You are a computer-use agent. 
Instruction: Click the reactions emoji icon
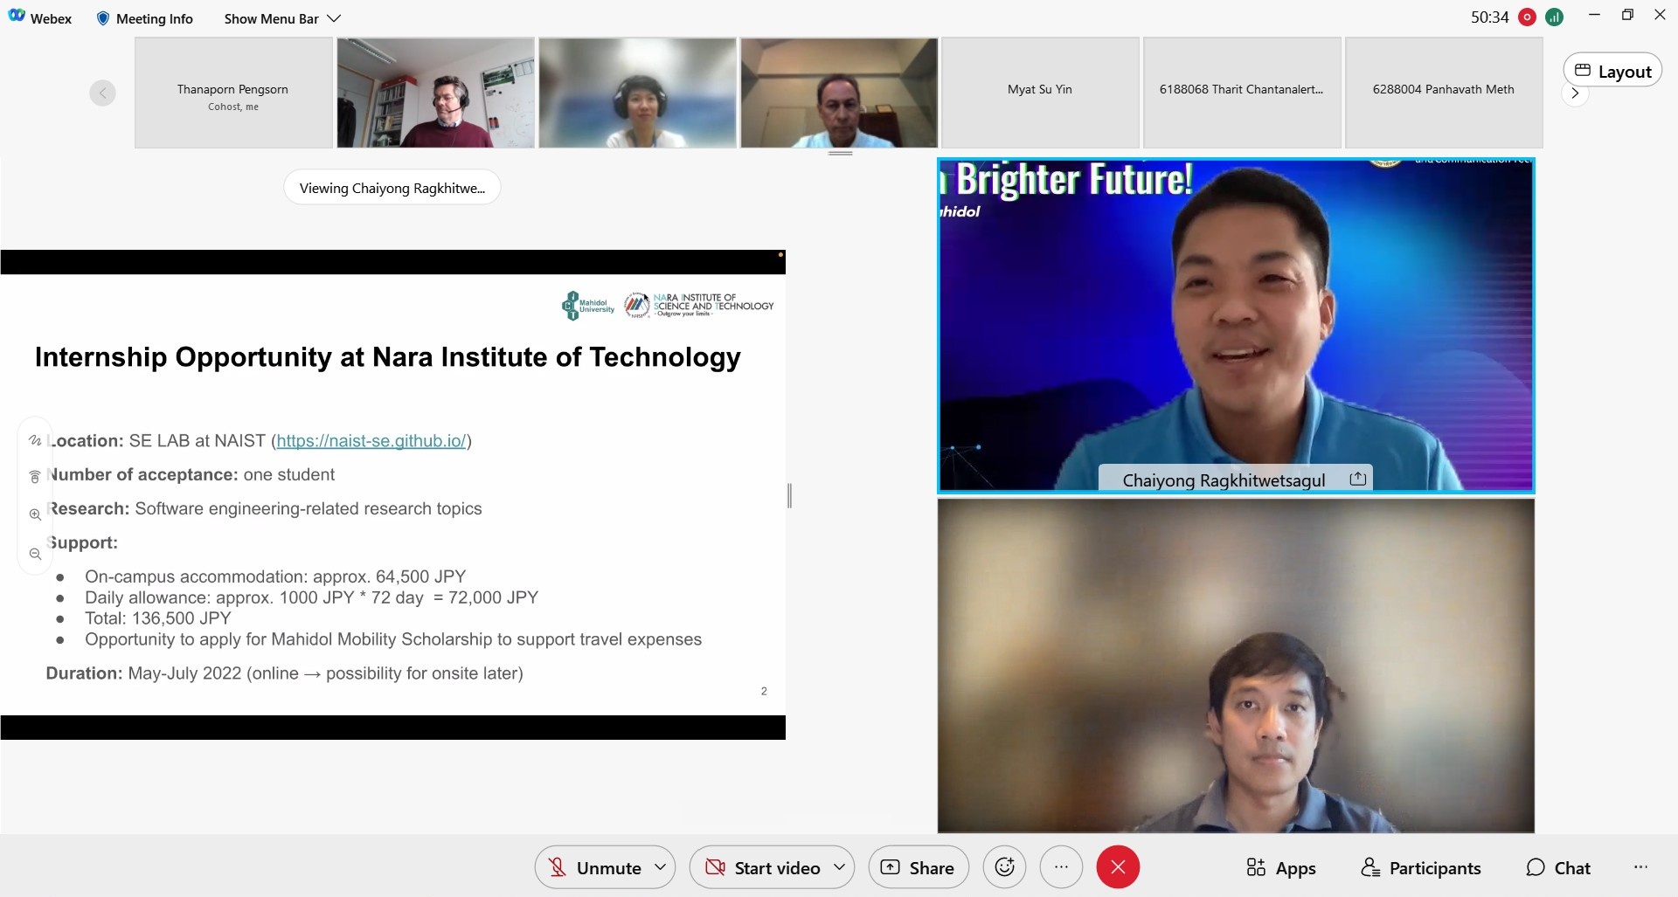click(x=1004, y=867)
